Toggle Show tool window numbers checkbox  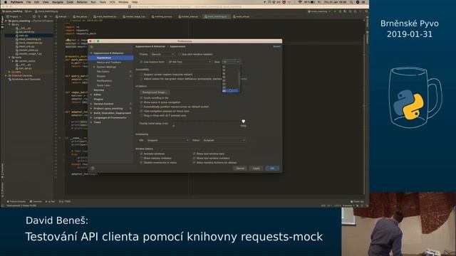pos(194,158)
